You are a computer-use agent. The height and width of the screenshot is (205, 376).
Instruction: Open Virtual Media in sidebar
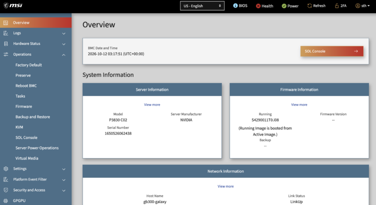coord(27,158)
